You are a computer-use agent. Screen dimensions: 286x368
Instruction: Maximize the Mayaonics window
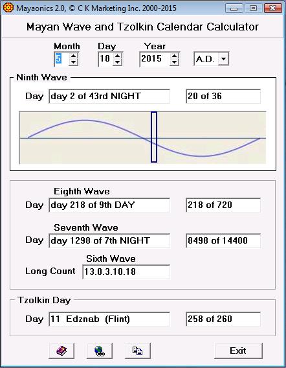[253, 8]
